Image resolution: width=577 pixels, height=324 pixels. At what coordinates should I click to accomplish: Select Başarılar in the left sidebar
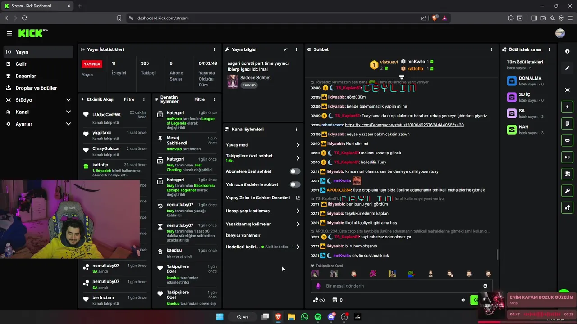(x=38, y=76)
